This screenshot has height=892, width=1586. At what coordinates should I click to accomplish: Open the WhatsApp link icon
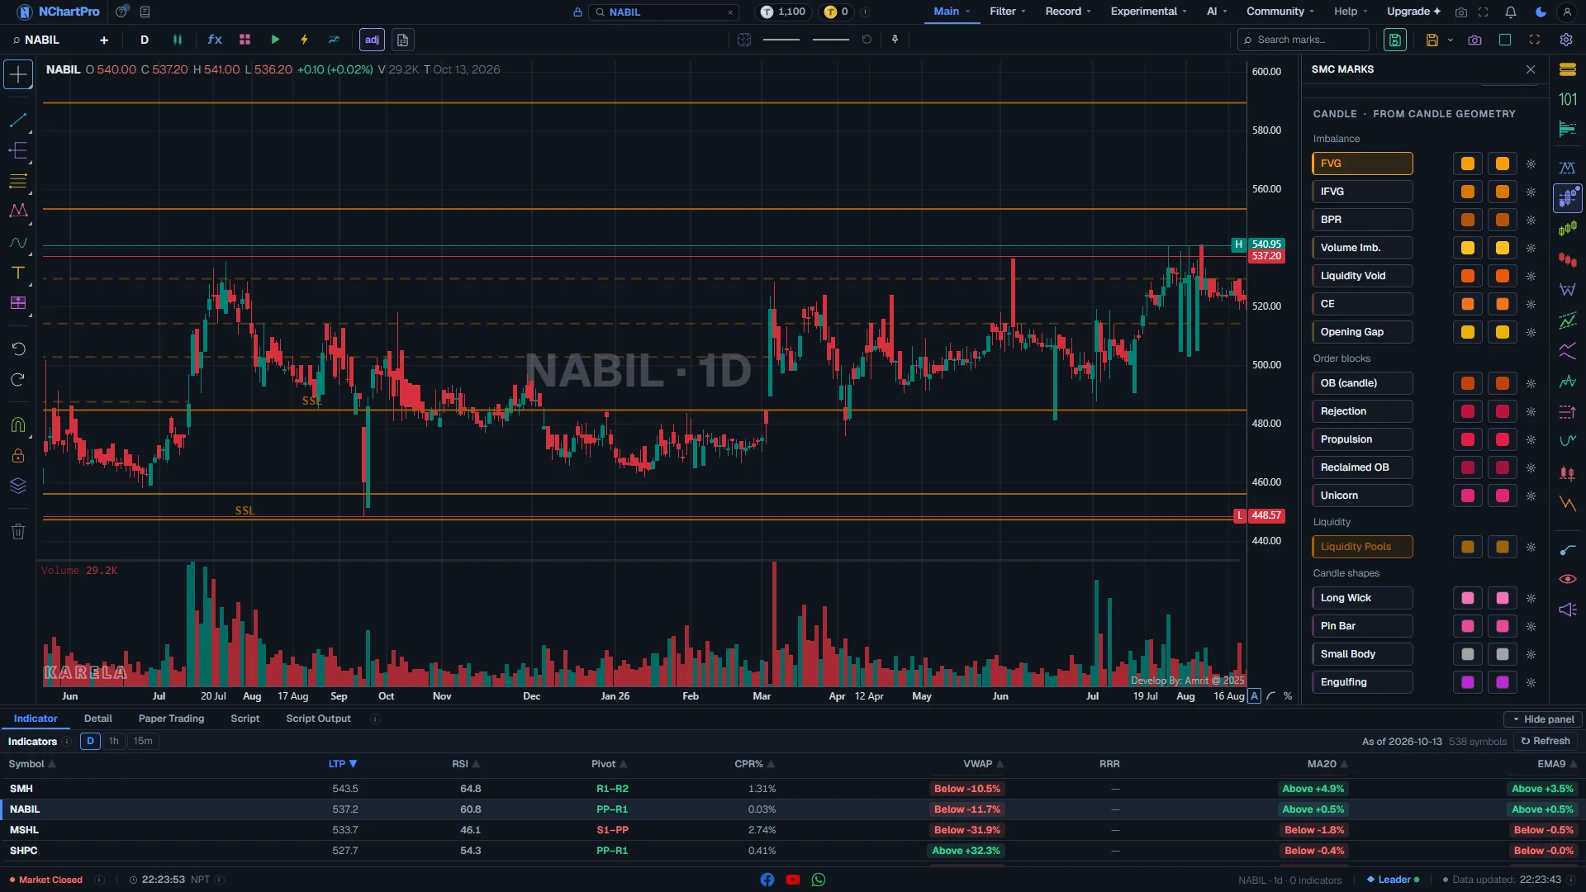tap(819, 880)
